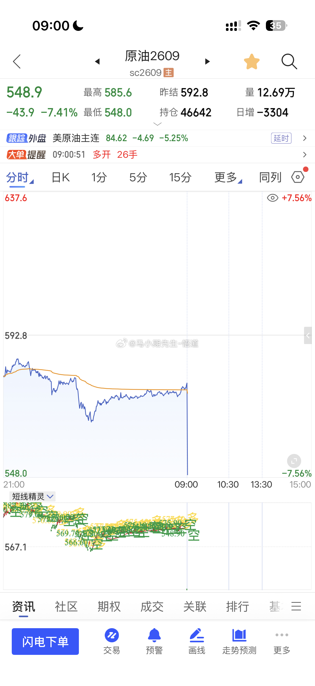Image resolution: width=315 pixels, height=686 pixels.
Task: Expand the chart fullscreen icon
Action: (294, 461)
